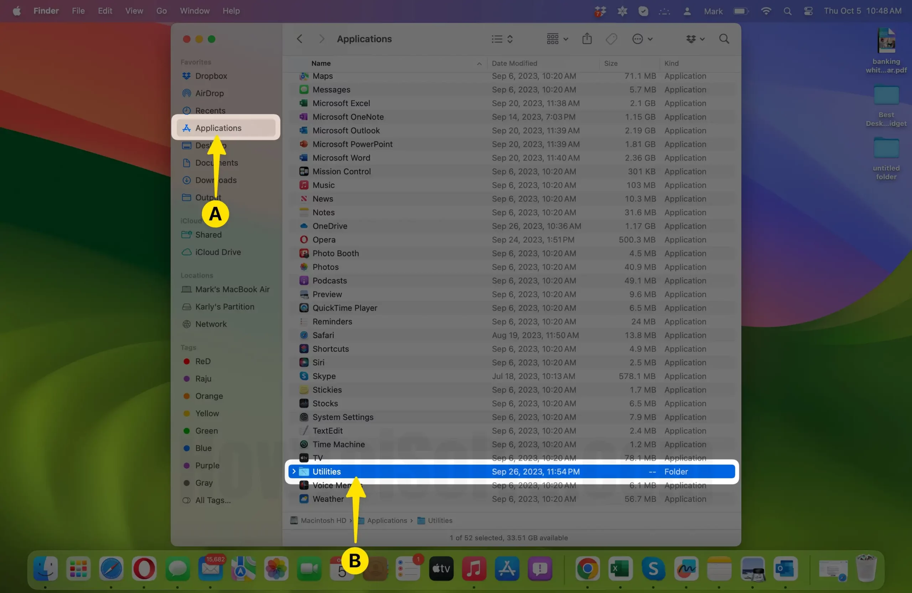Select the ReD tag in sidebar
The height and width of the screenshot is (593, 912).
[203, 361]
